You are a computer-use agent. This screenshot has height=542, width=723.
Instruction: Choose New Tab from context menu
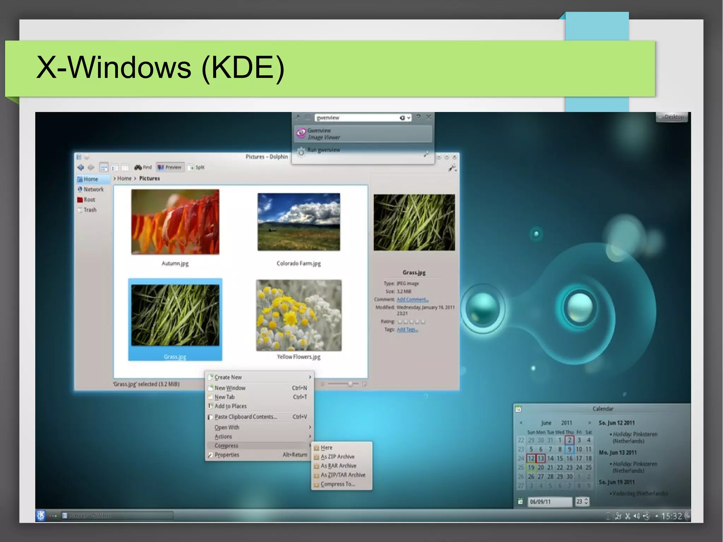[259, 397]
